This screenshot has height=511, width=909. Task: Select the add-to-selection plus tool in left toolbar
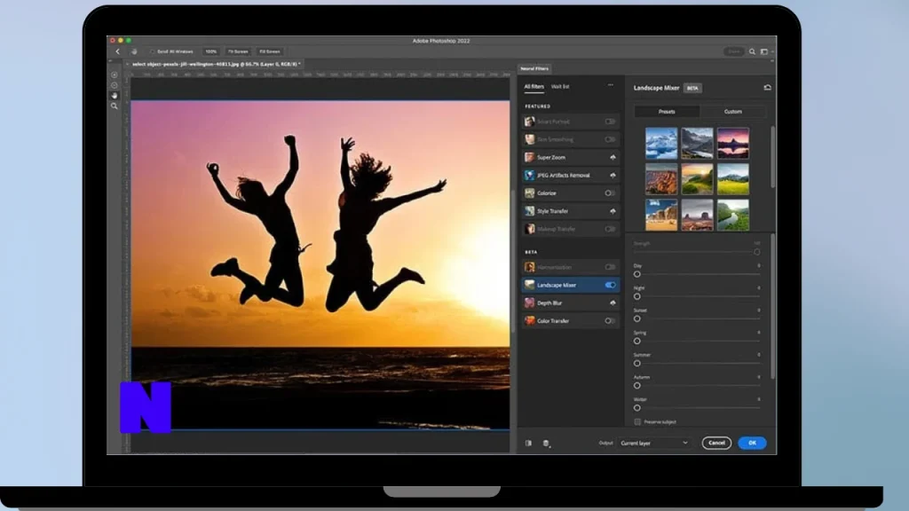pos(115,75)
